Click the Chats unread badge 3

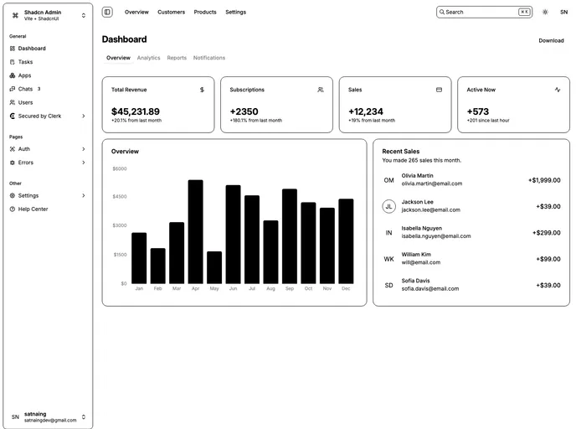click(x=39, y=89)
